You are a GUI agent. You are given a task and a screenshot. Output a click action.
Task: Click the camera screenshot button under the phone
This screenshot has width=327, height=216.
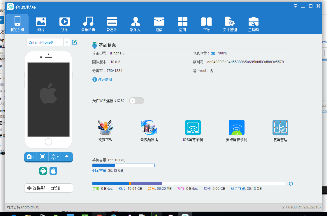point(29,157)
